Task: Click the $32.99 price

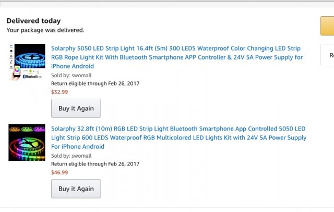Action: point(59,92)
